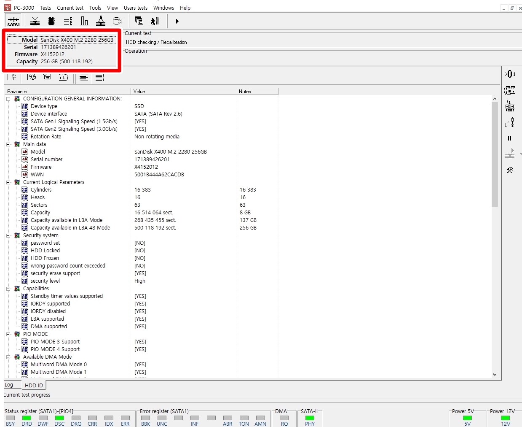
Task: Select the SATA1 port button
Action: (13, 21)
